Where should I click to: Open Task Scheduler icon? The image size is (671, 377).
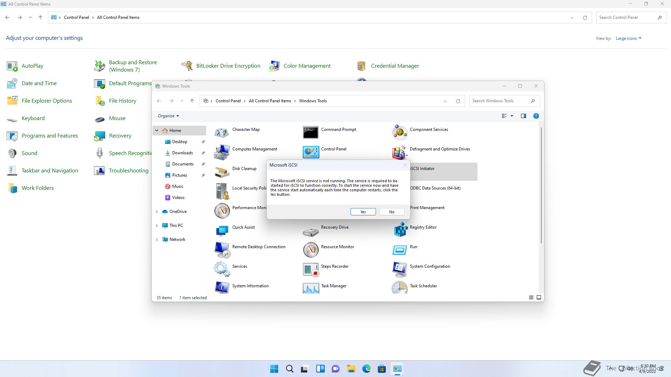click(x=399, y=288)
